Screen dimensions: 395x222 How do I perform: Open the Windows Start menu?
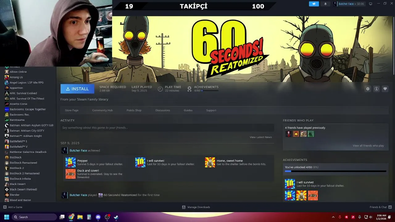click(x=6, y=217)
